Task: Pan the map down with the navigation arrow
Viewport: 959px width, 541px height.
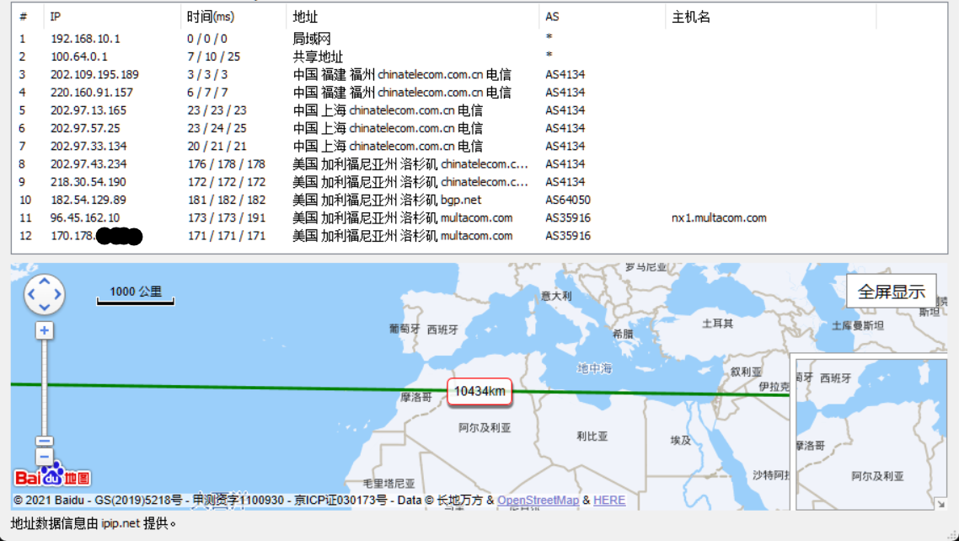Action: [45, 308]
